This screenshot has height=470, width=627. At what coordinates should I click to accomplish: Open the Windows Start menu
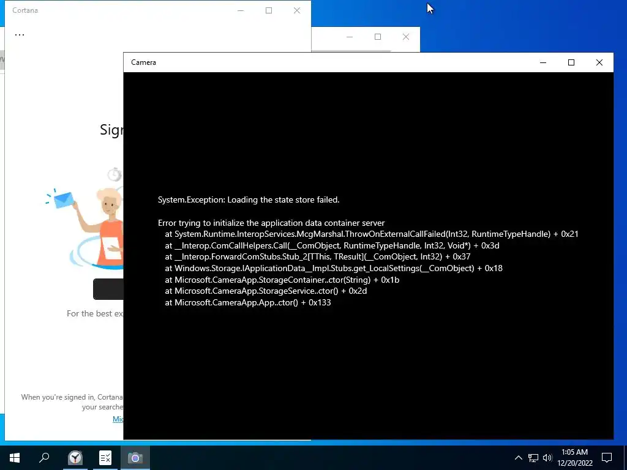click(x=15, y=458)
